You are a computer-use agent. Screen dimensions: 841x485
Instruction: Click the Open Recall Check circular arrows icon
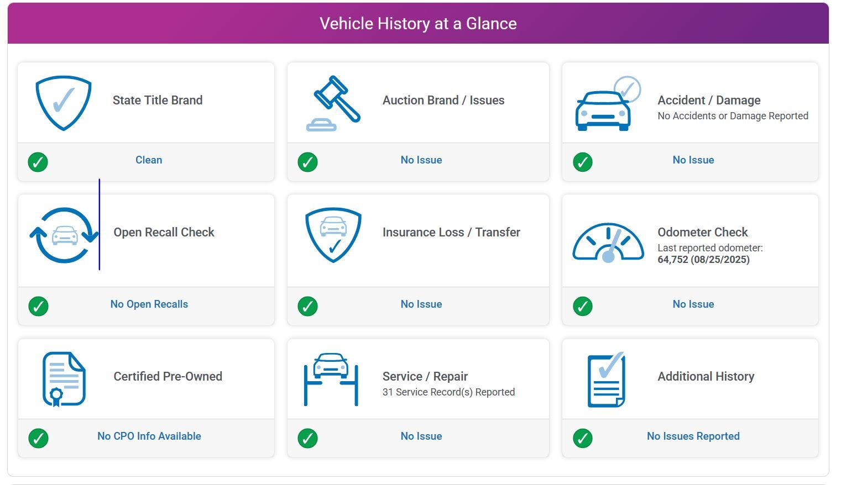64,235
